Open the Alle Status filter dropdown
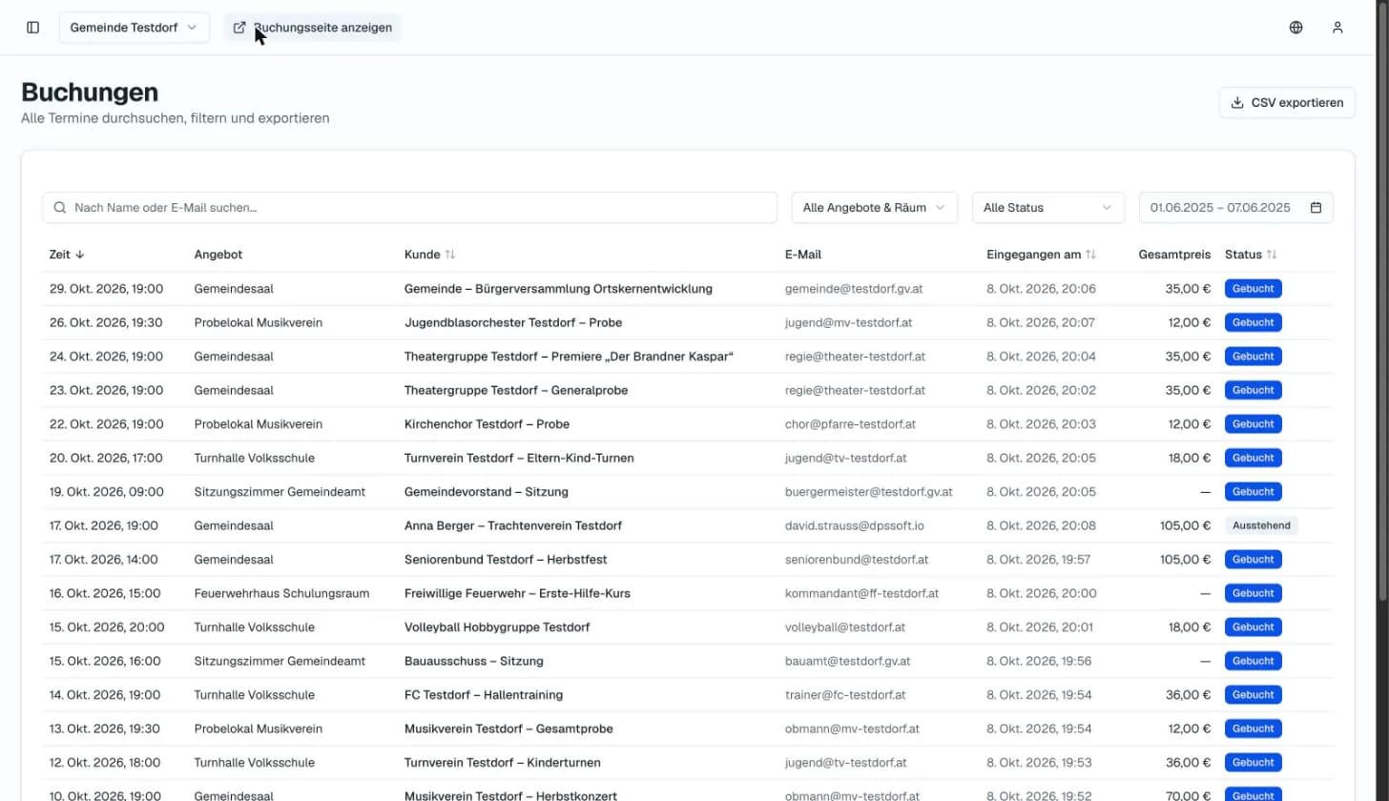The image size is (1389, 801). 1048,208
